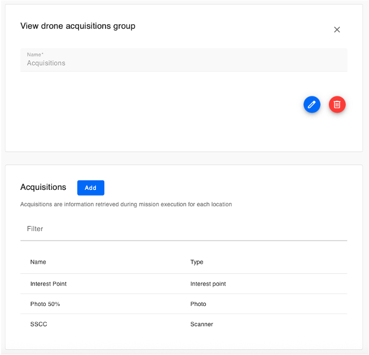This screenshot has width=369, height=355.
Task: Click the underline below the Filter field
Action: tap(183, 241)
